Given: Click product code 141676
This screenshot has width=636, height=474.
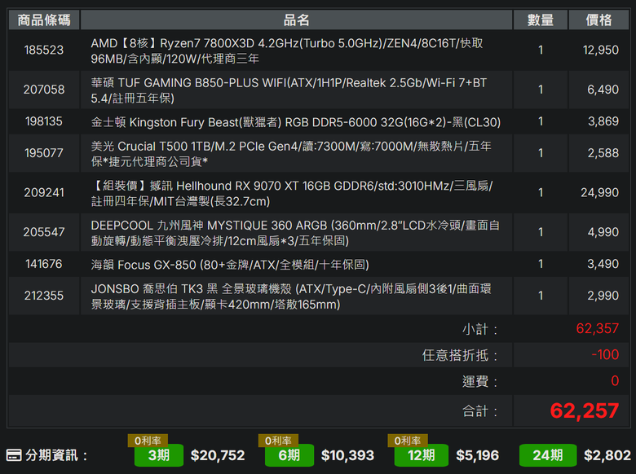Looking at the screenshot, I should pos(44,264).
